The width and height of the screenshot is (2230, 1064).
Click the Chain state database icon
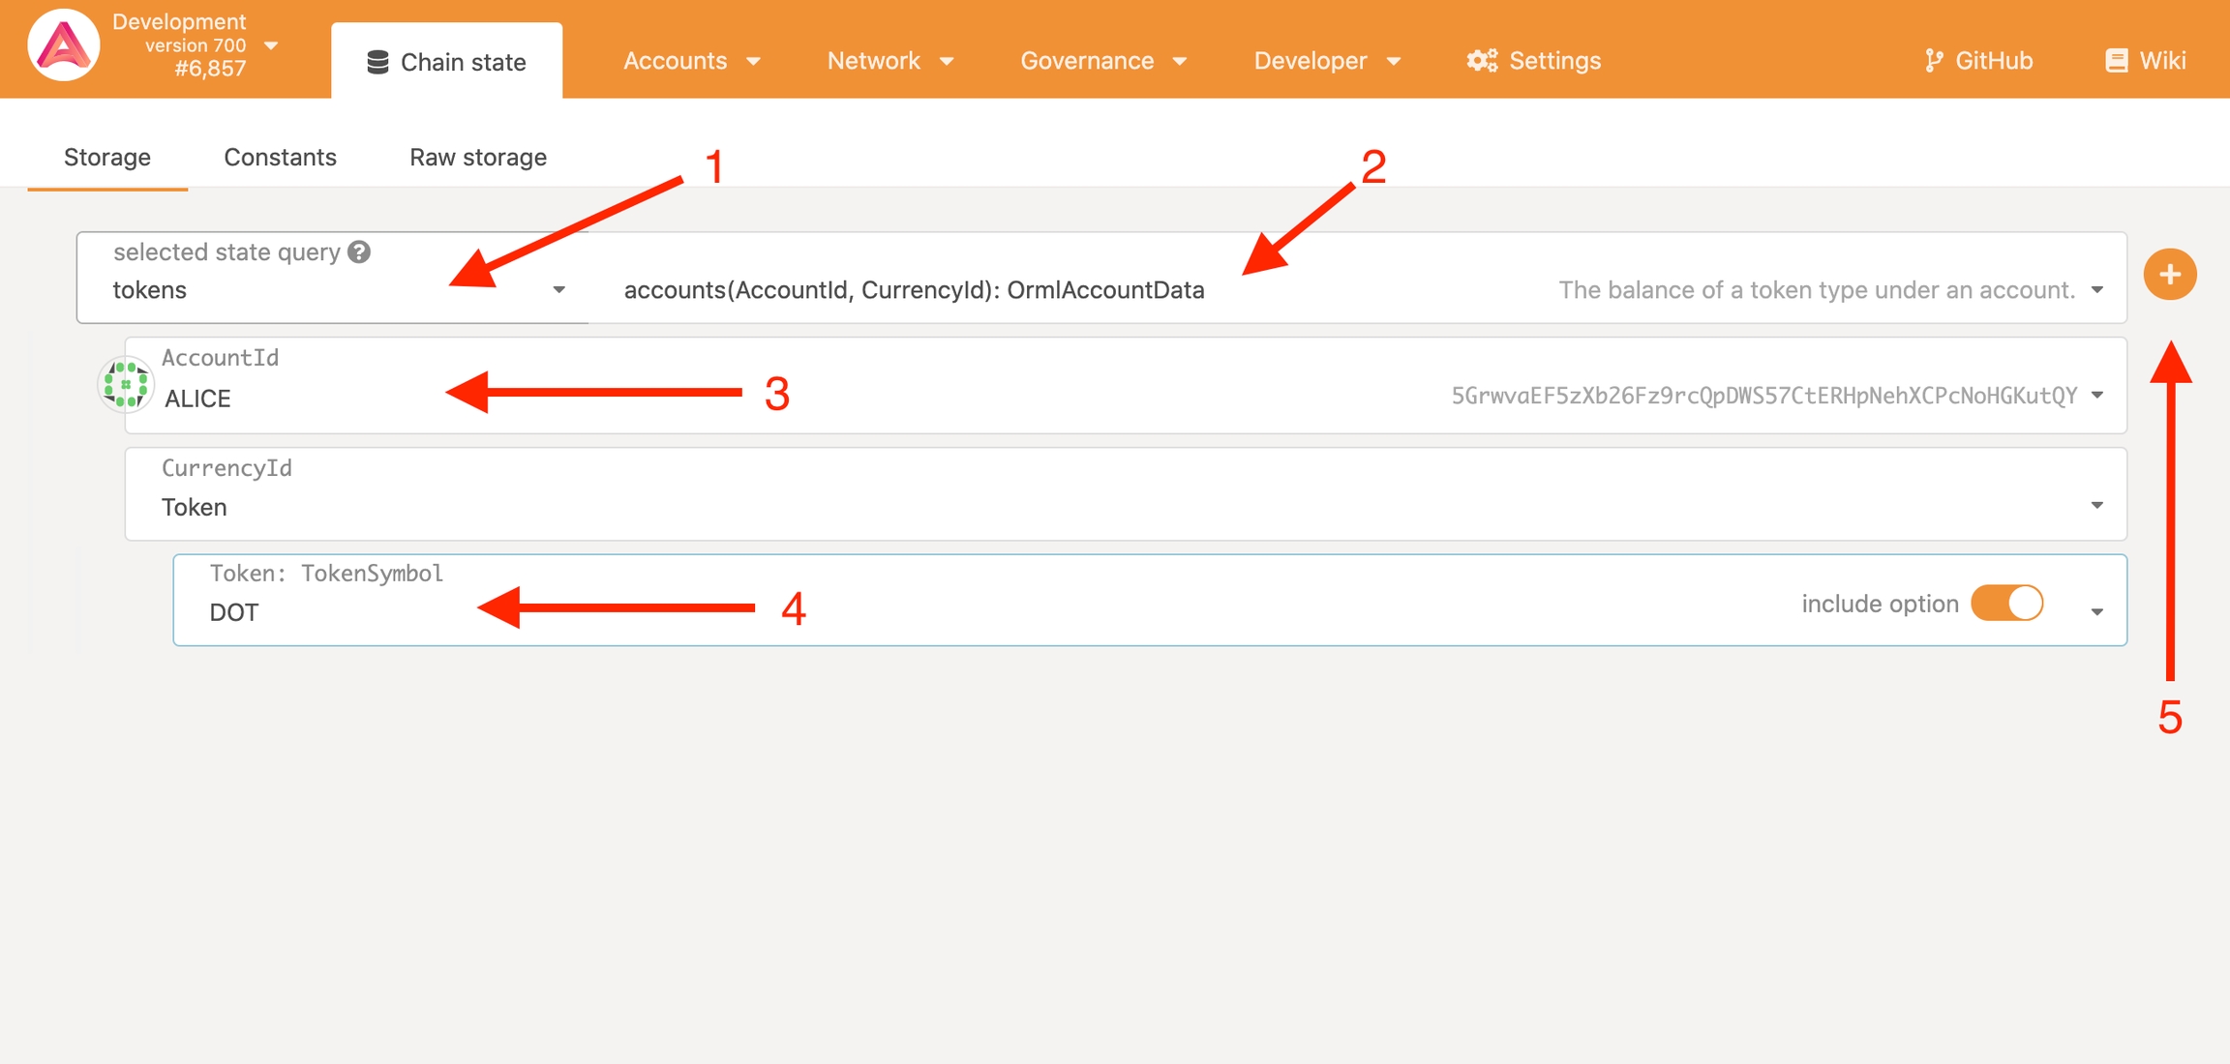(377, 62)
